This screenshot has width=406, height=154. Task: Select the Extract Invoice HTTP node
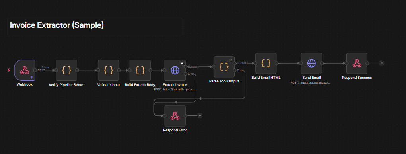175,70
